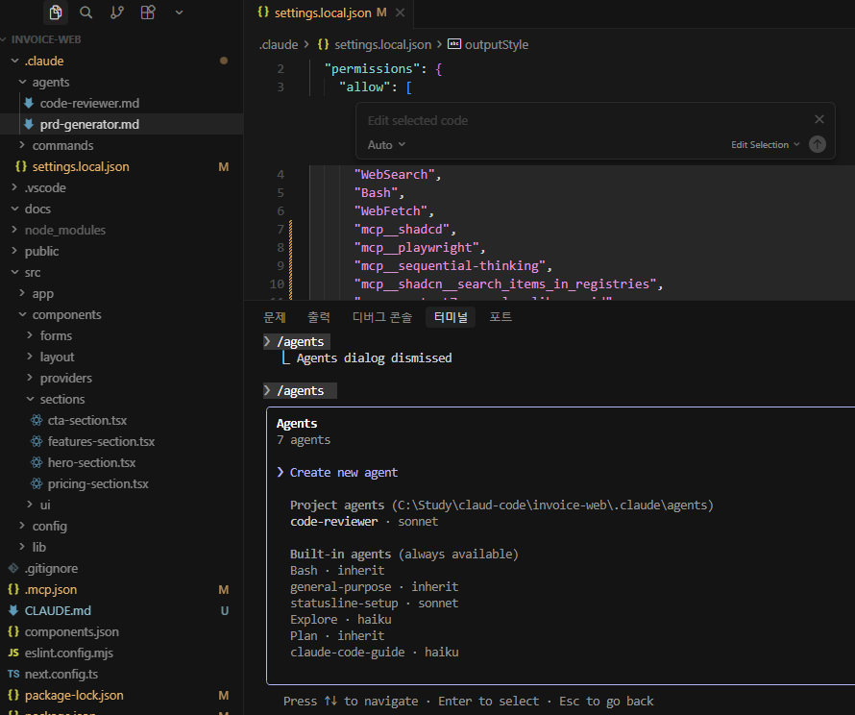The height and width of the screenshot is (715, 855).
Task: Open the Extensions view icon
Action: tap(147, 12)
